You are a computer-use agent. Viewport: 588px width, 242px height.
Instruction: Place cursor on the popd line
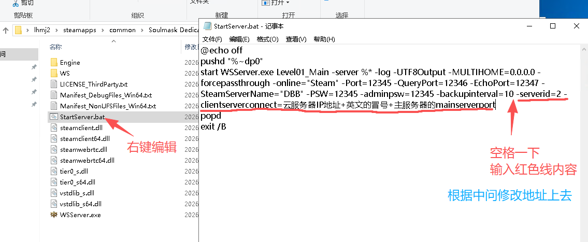pos(210,116)
